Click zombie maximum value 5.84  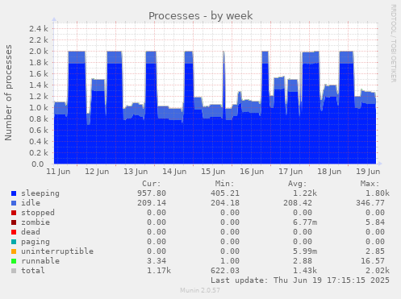[x=375, y=222]
